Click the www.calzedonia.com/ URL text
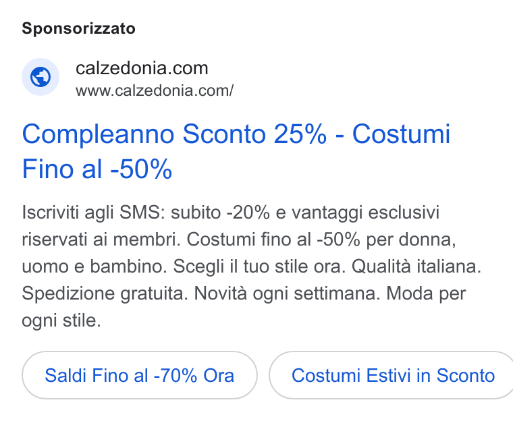This screenshot has width=513, height=421. click(155, 90)
